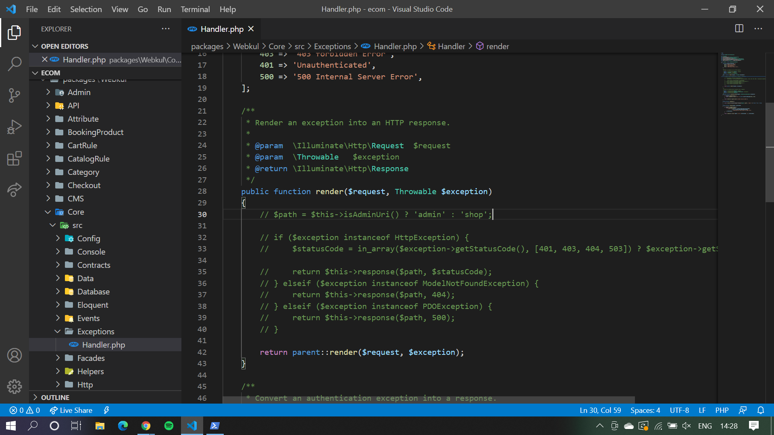Click line number 42 in the gutter

[202, 352]
